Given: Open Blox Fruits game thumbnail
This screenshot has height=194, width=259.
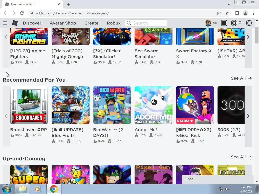Looking at the screenshot, I should pyautogui.click(x=71, y=105).
